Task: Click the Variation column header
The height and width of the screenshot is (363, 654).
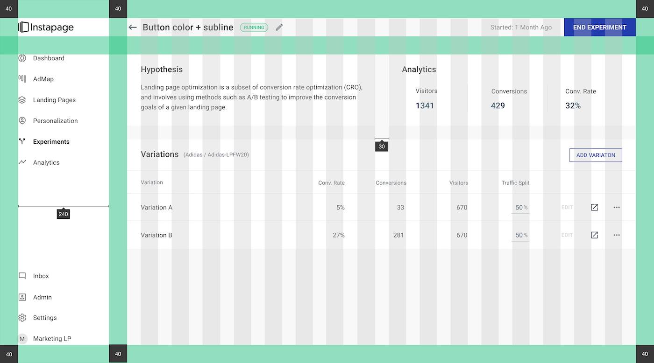Action: (152, 182)
